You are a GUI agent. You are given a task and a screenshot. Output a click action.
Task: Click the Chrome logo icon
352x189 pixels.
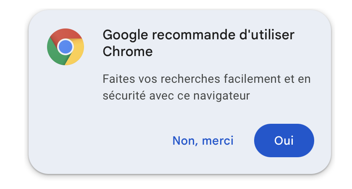click(x=66, y=47)
